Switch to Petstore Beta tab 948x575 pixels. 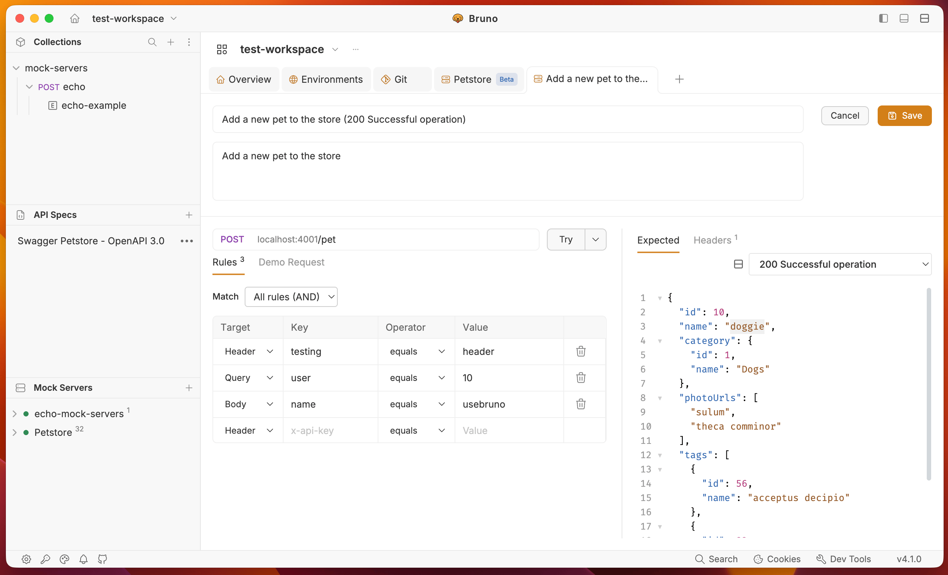(x=479, y=79)
